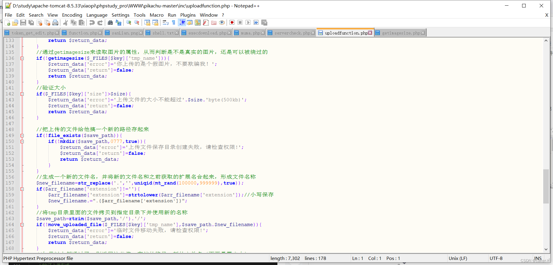
Task: Click scrollbar down arrow in editor
Action: click(546, 249)
